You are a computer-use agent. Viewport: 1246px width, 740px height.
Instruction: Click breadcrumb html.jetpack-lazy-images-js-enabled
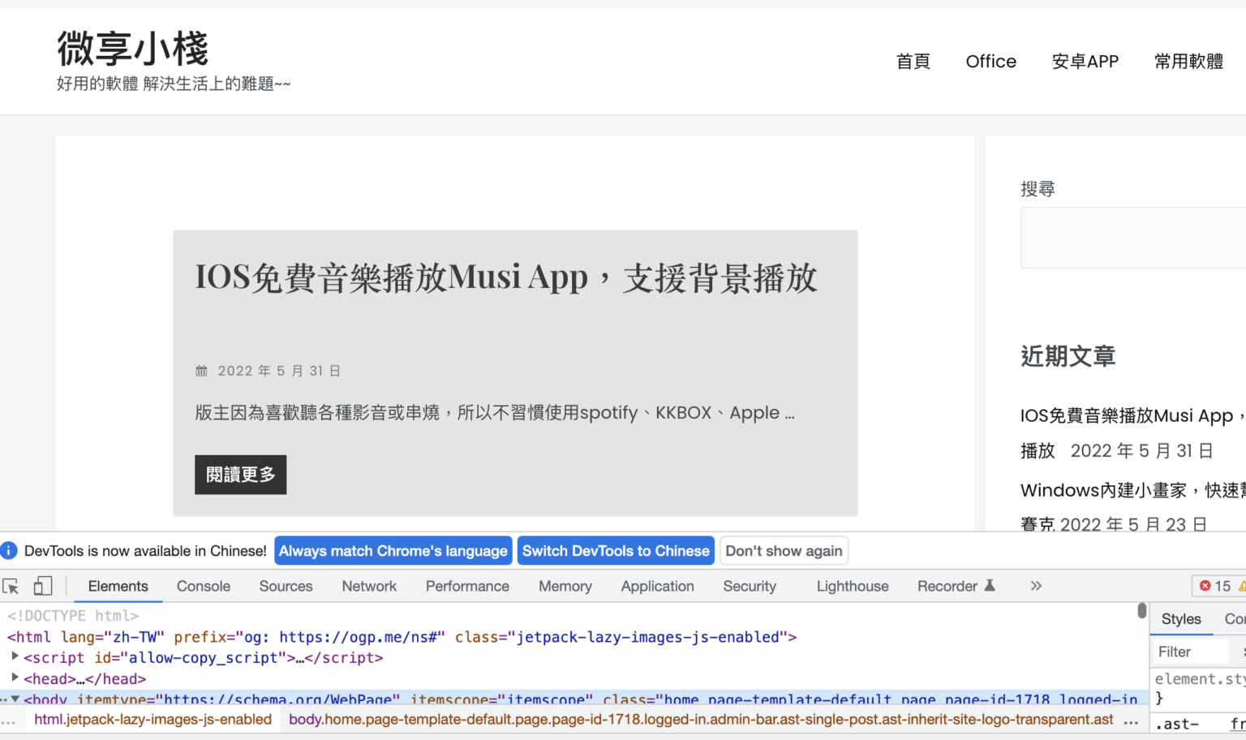tap(153, 720)
